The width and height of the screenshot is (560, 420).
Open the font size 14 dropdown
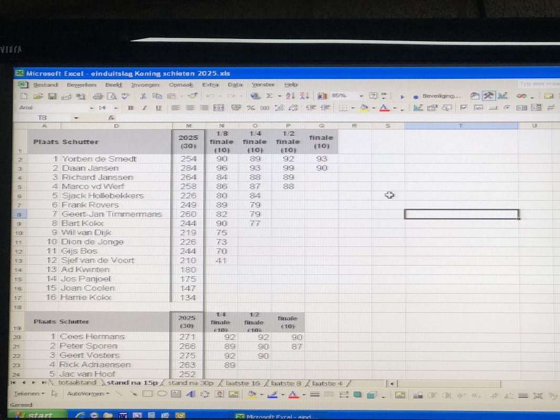pyautogui.click(x=116, y=108)
